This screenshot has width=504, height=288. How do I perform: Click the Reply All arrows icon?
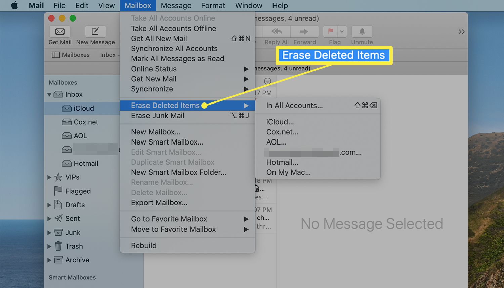coord(277,32)
